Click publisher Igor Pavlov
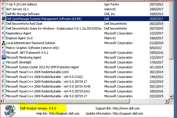Screen dimensions: 177x118 [x=112, y=4]
